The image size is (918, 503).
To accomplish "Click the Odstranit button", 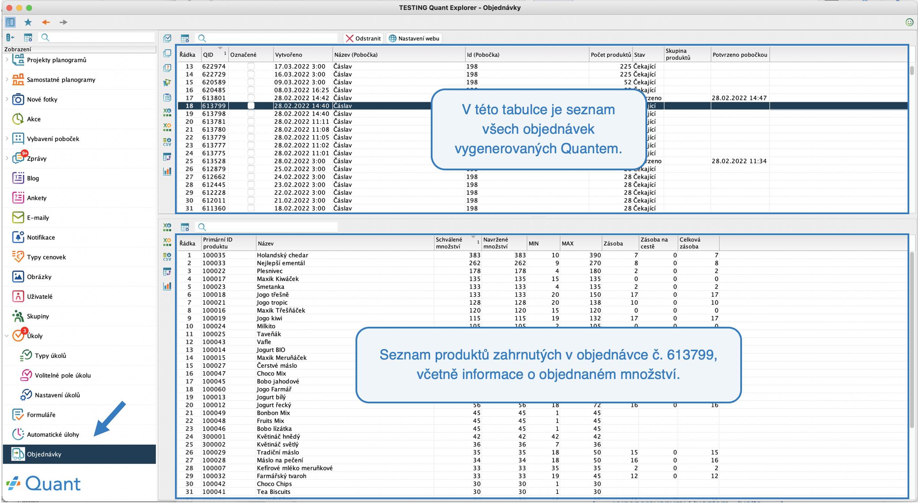I will pos(364,38).
